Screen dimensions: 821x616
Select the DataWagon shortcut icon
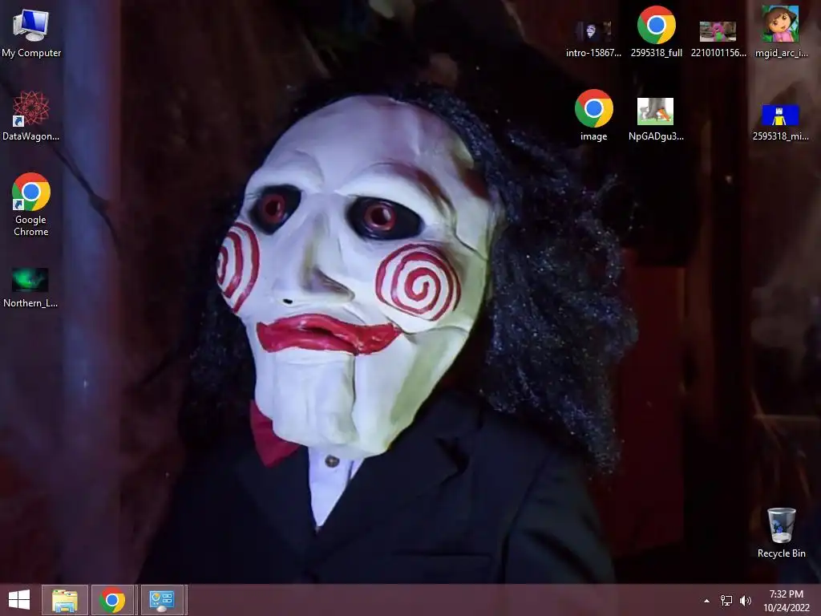pos(31,115)
